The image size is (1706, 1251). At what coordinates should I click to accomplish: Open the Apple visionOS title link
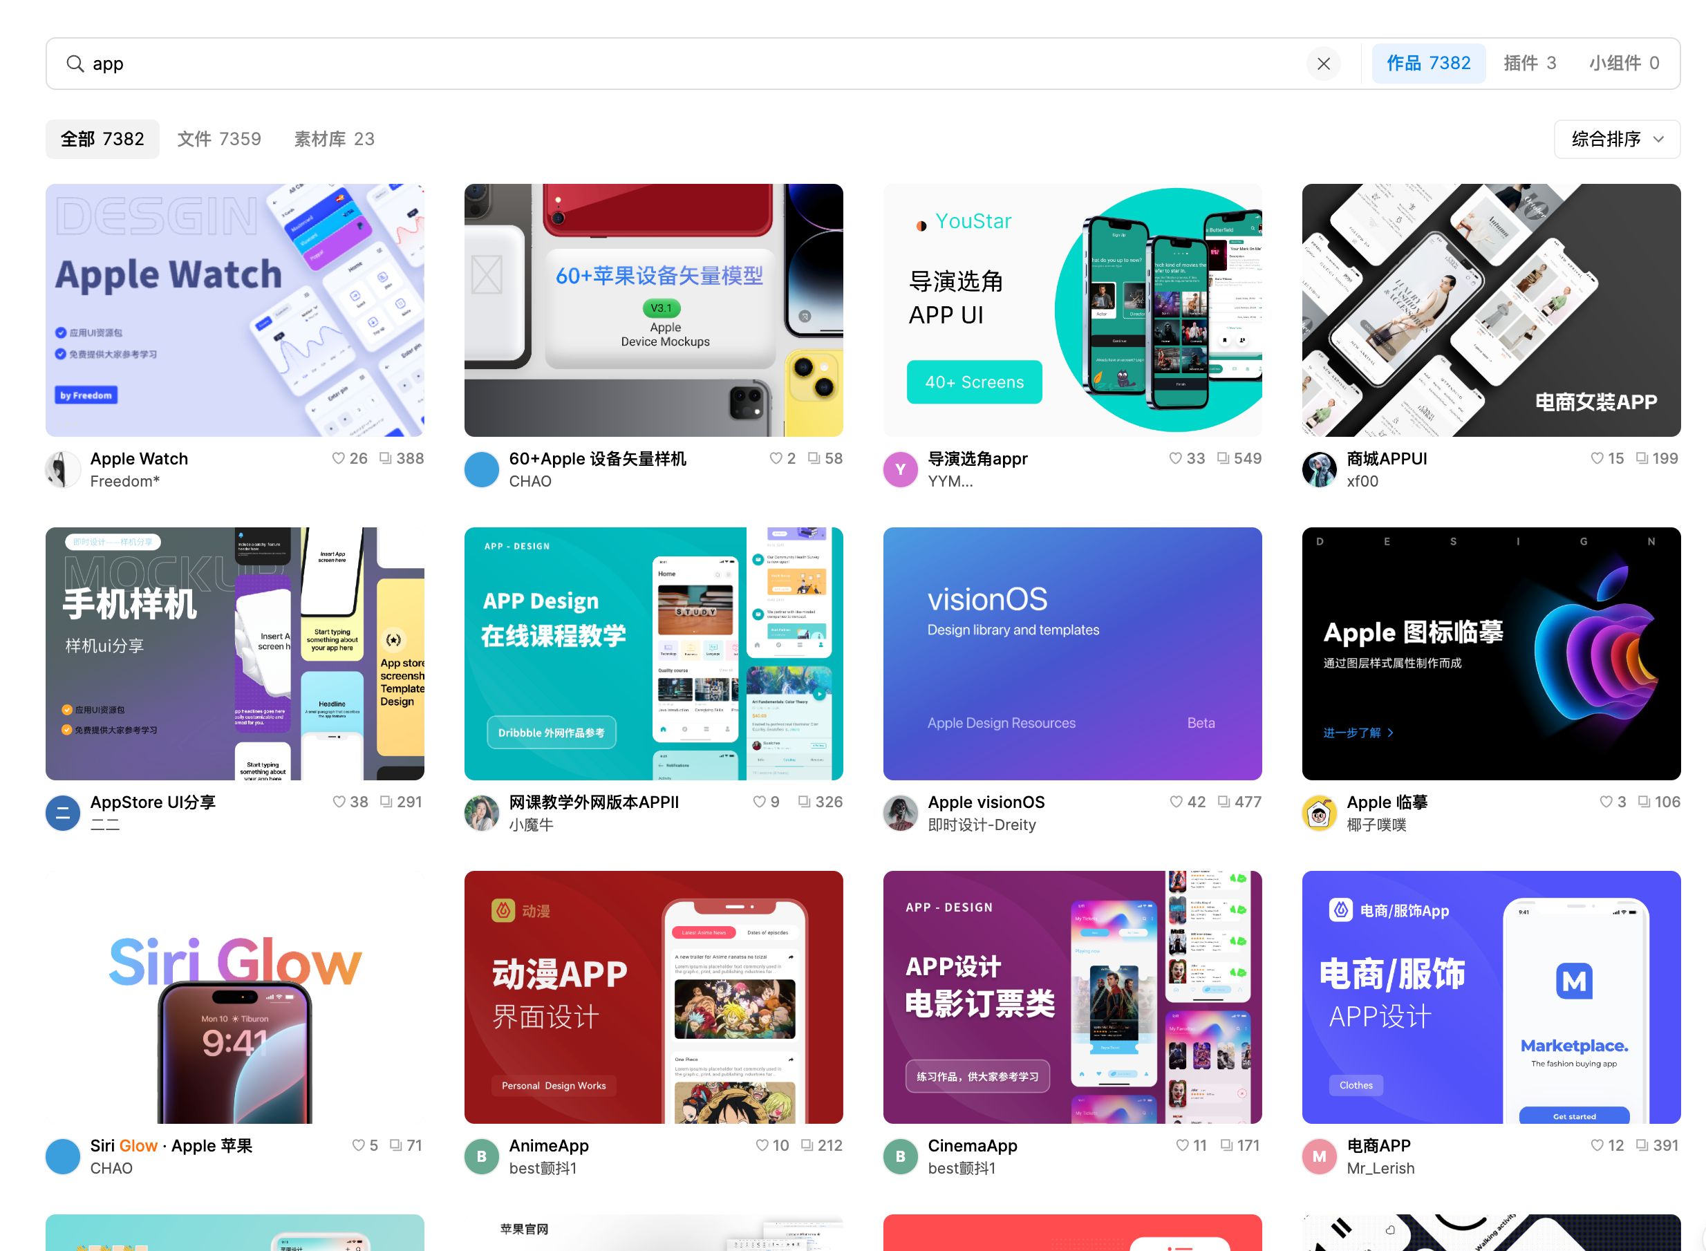pyautogui.click(x=985, y=801)
